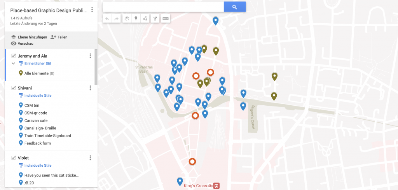398x190 pixels.
Task: Uncheck the Jeremy and Ala layer
Action: [x=14, y=56]
